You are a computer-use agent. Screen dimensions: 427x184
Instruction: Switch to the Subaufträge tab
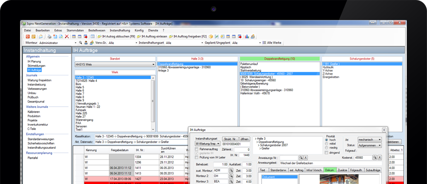[373, 170]
